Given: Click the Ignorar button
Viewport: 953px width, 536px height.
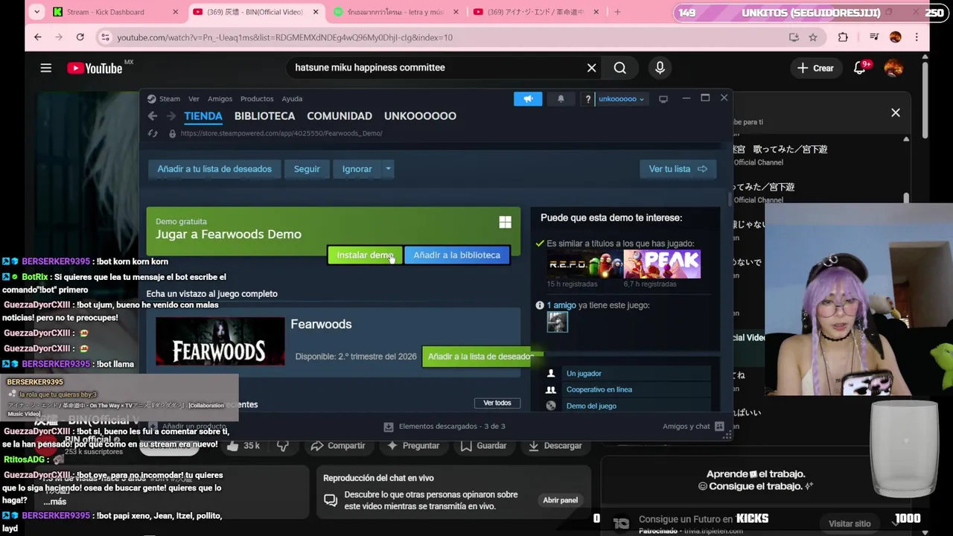Looking at the screenshot, I should tap(357, 169).
